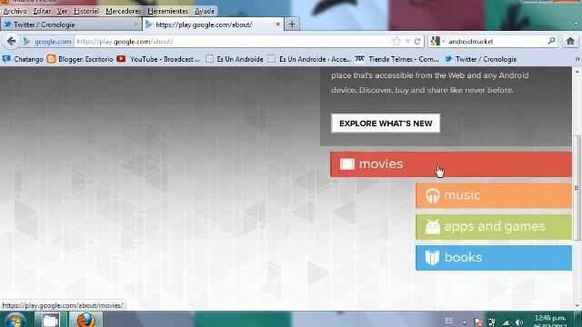This screenshot has height=327, width=582.
Task: Click the Android robot apps icon
Action: pyautogui.click(x=433, y=226)
